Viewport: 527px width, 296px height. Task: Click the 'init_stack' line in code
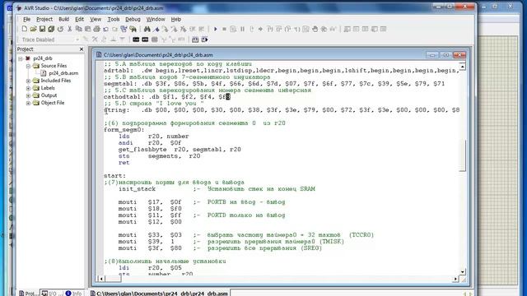click(138, 189)
